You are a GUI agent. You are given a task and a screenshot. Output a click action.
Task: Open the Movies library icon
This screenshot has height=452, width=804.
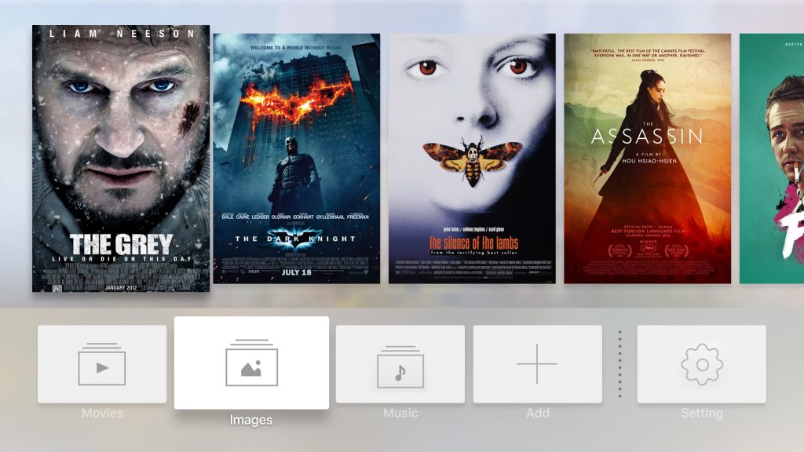(101, 364)
